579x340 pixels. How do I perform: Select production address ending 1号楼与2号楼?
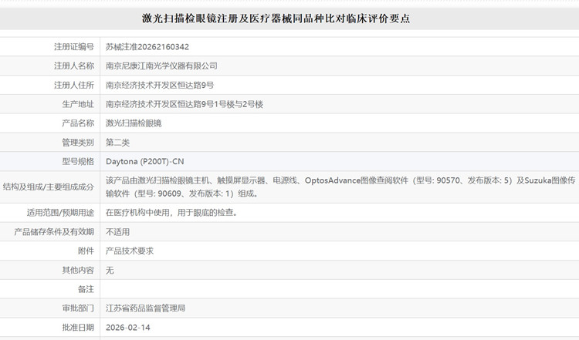click(185, 104)
